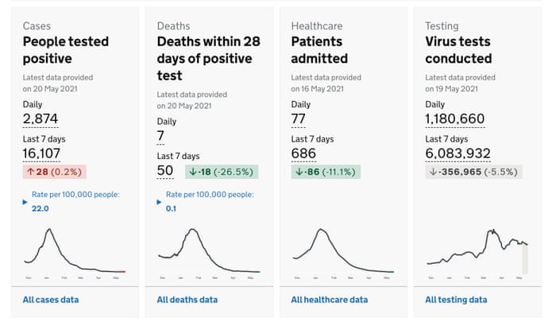The height and width of the screenshot is (326, 556).
Task: Open the All testing data link
Action: 456,300
